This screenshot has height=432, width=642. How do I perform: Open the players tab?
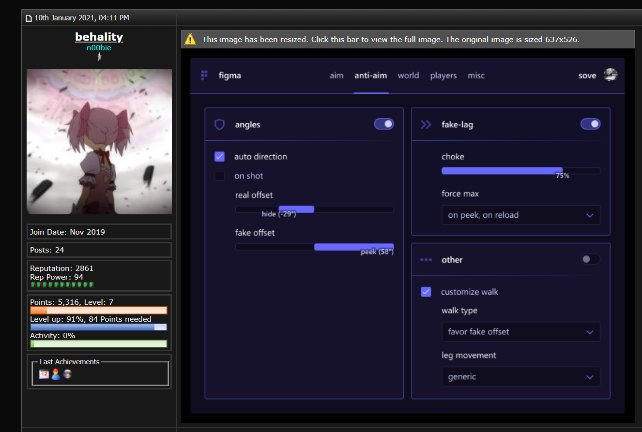443,75
